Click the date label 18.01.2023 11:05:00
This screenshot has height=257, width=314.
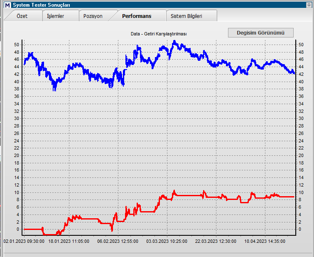click(69, 241)
